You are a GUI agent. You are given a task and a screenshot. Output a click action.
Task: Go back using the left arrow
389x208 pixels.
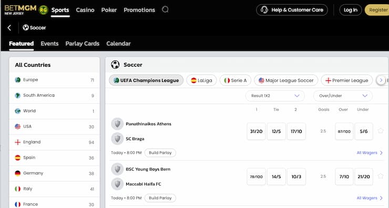tap(9, 27)
